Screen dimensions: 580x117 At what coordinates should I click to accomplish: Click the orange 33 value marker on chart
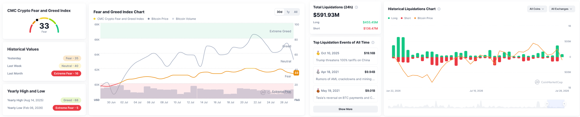[x=296, y=73]
